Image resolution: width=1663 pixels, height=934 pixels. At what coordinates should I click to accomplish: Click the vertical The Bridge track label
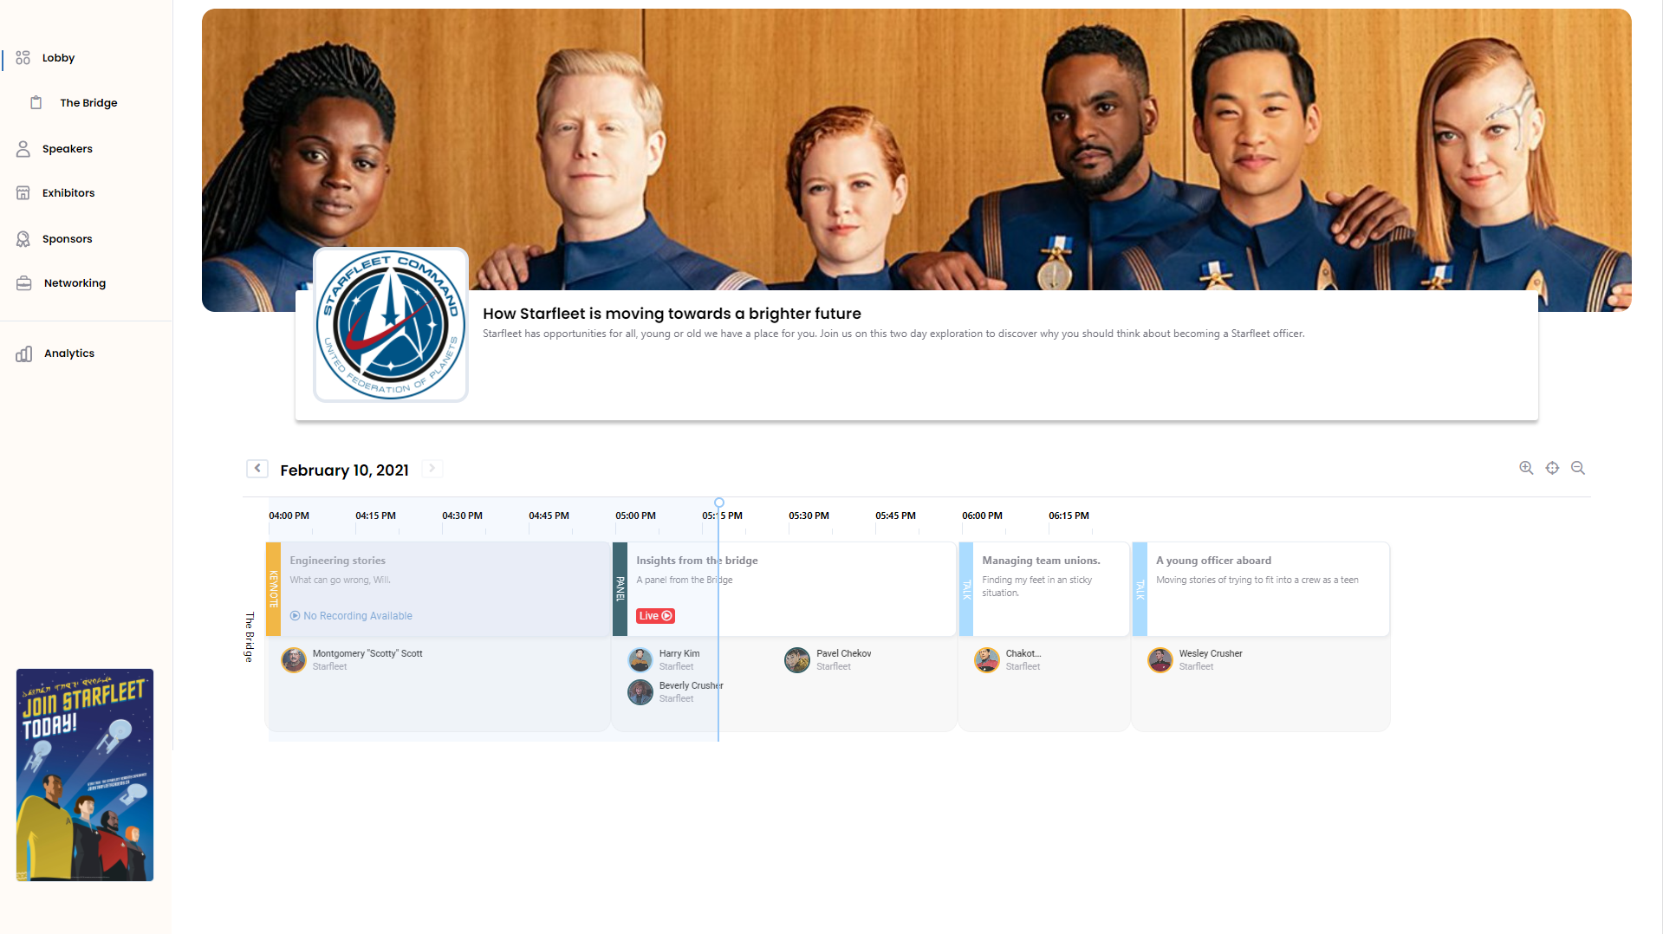[x=250, y=638]
